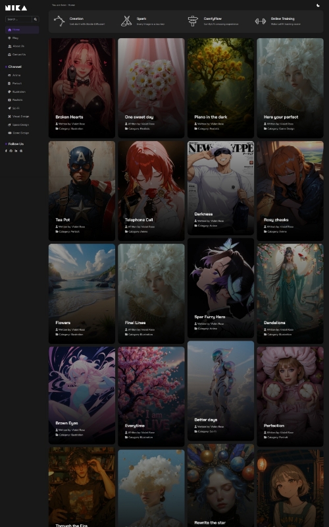Image resolution: width=329 pixels, height=527 pixels.
Task: Click the Home breadcrumb at the top
Action: tap(72, 5)
